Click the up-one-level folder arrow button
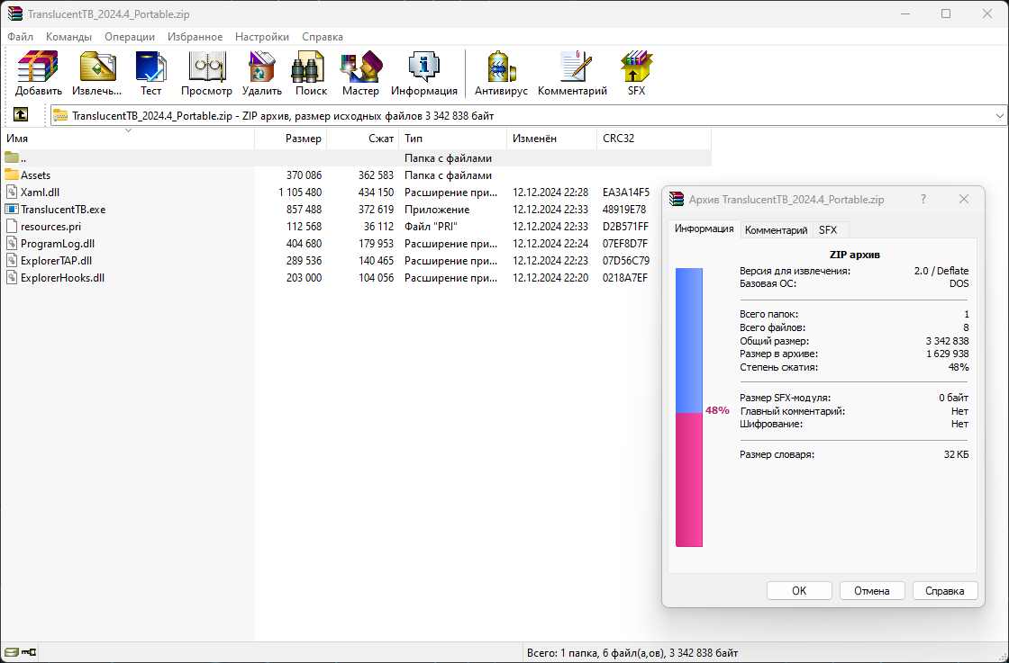 [20, 115]
